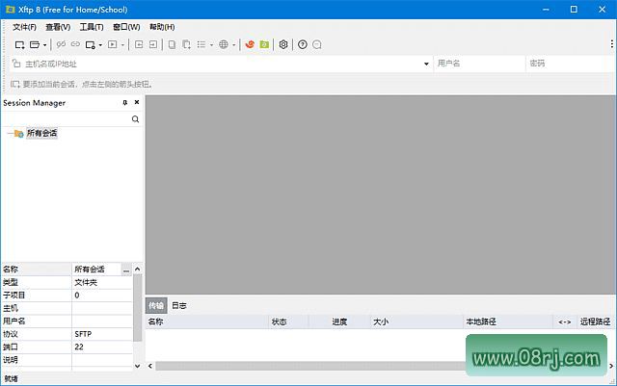
Task: Click the New Terminal play icon
Action: (x=113, y=44)
